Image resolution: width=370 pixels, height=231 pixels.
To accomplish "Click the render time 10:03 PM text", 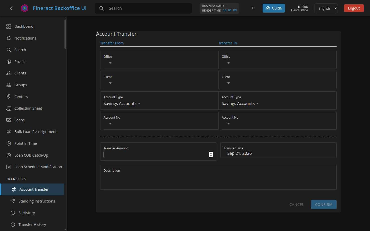I will [230, 11].
